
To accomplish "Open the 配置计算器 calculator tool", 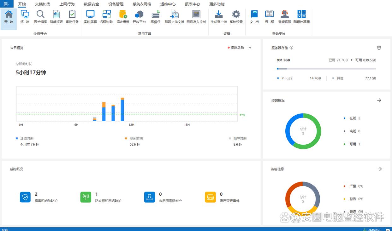I will point(301,17).
